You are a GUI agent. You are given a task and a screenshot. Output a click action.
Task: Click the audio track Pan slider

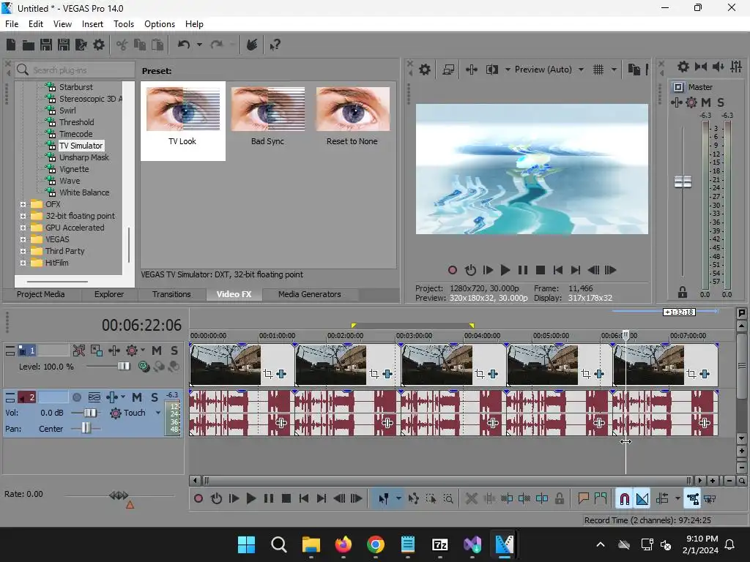(86, 429)
